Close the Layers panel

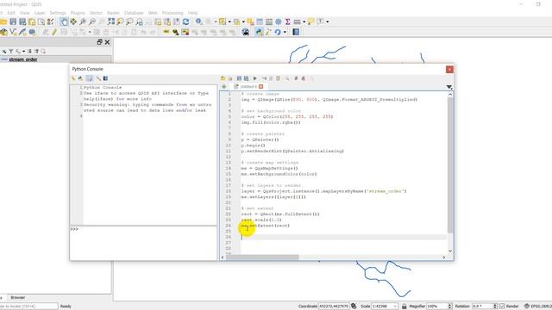[x=107, y=42]
